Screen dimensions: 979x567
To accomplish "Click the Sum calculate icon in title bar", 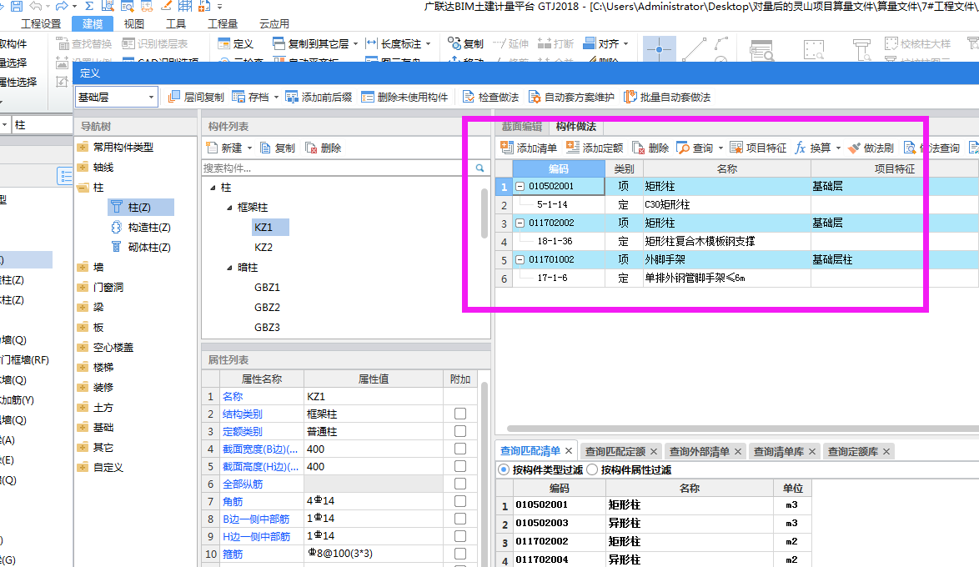I will 89,6.
